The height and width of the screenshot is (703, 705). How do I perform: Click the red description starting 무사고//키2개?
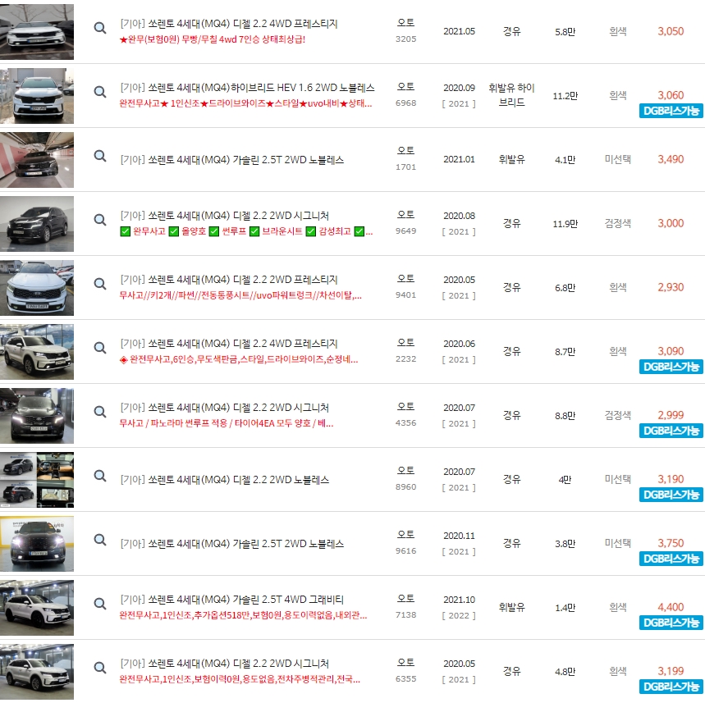click(x=240, y=295)
